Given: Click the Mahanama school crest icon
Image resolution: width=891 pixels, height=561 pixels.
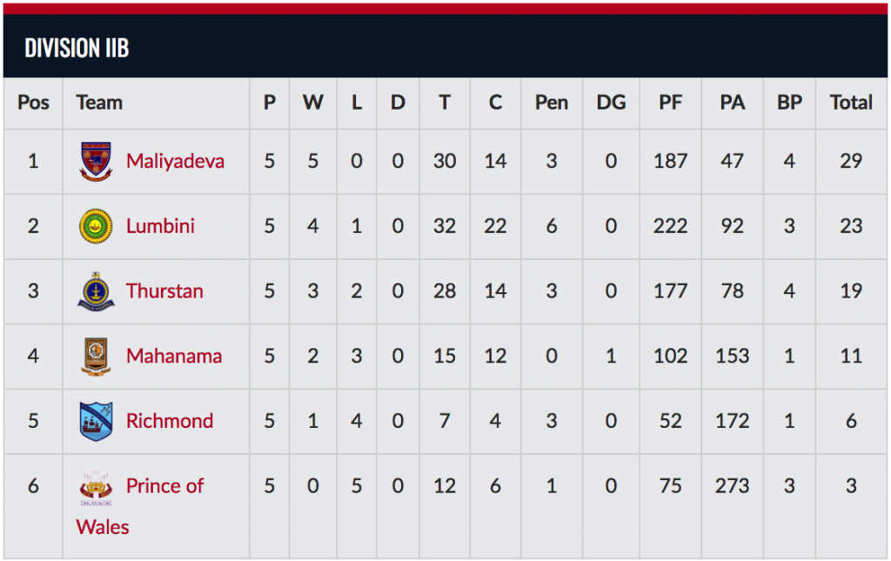Looking at the screenshot, I should click(x=96, y=356).
